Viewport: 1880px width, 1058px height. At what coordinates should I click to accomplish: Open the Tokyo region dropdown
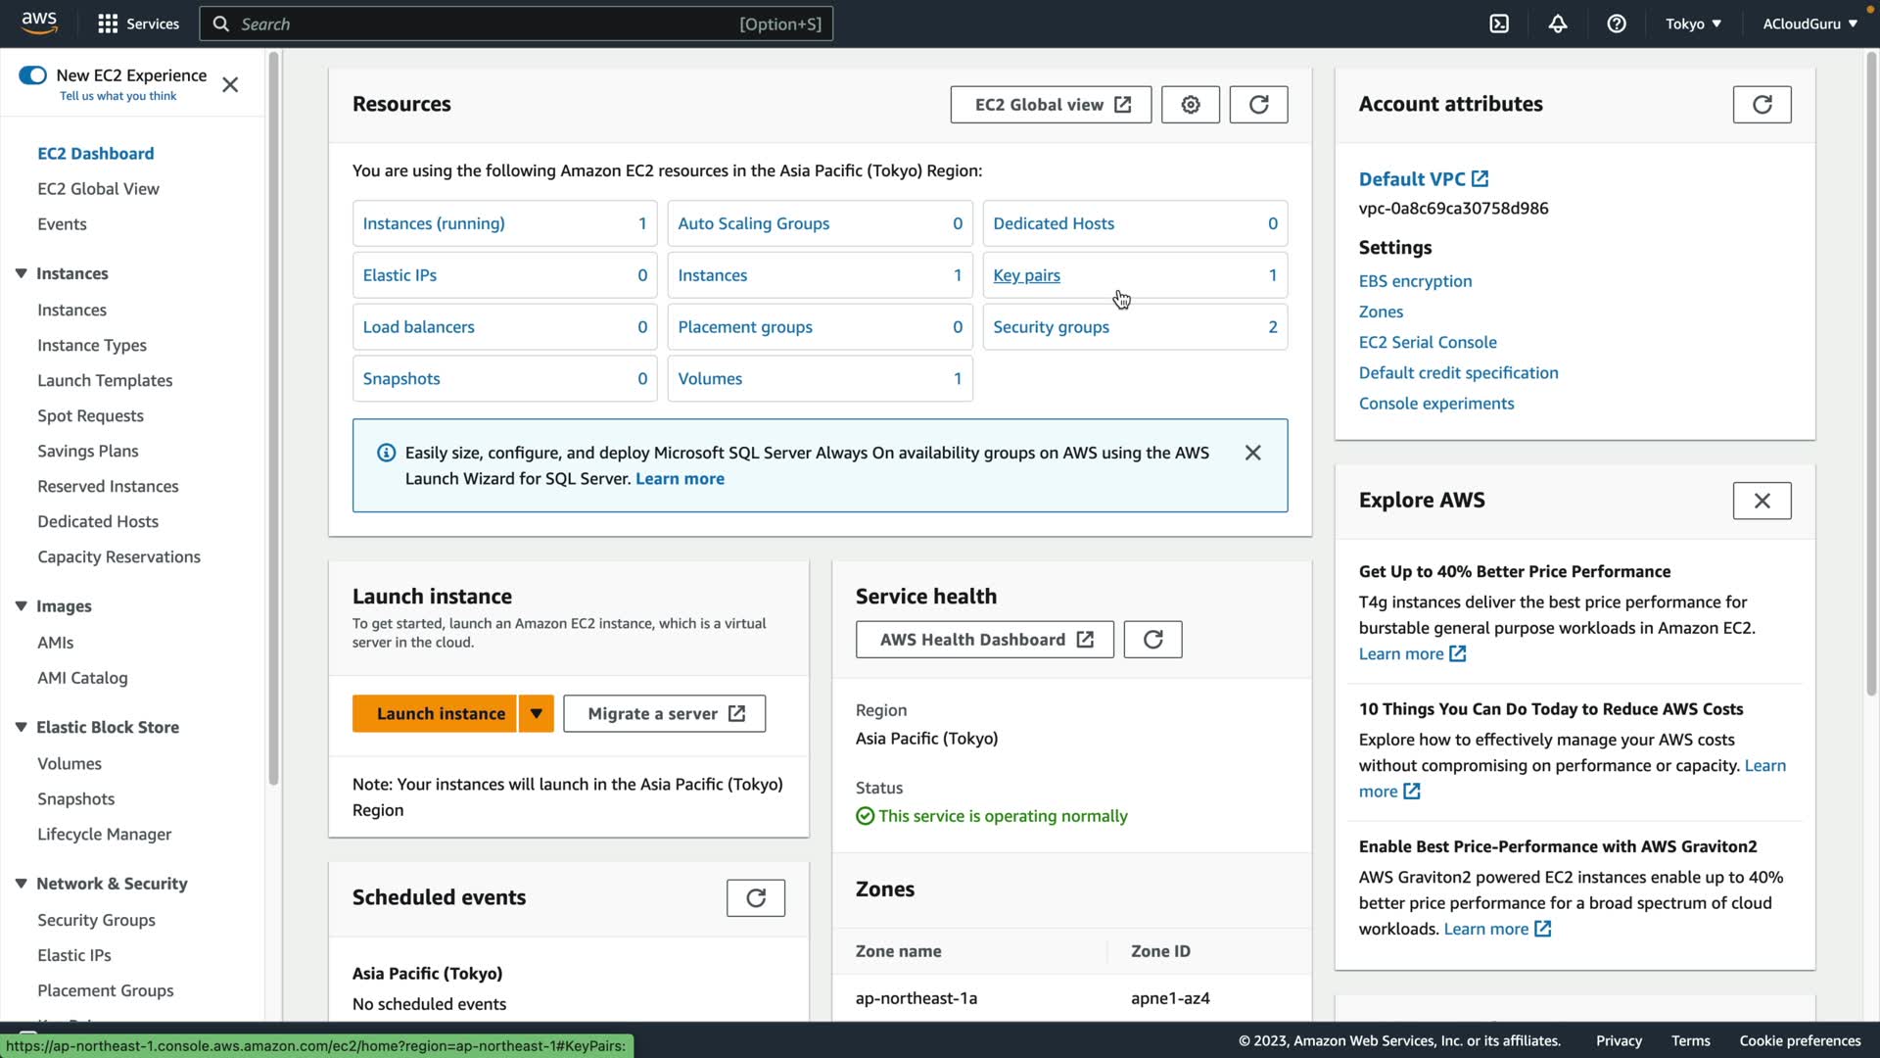tap(1693, 24)
